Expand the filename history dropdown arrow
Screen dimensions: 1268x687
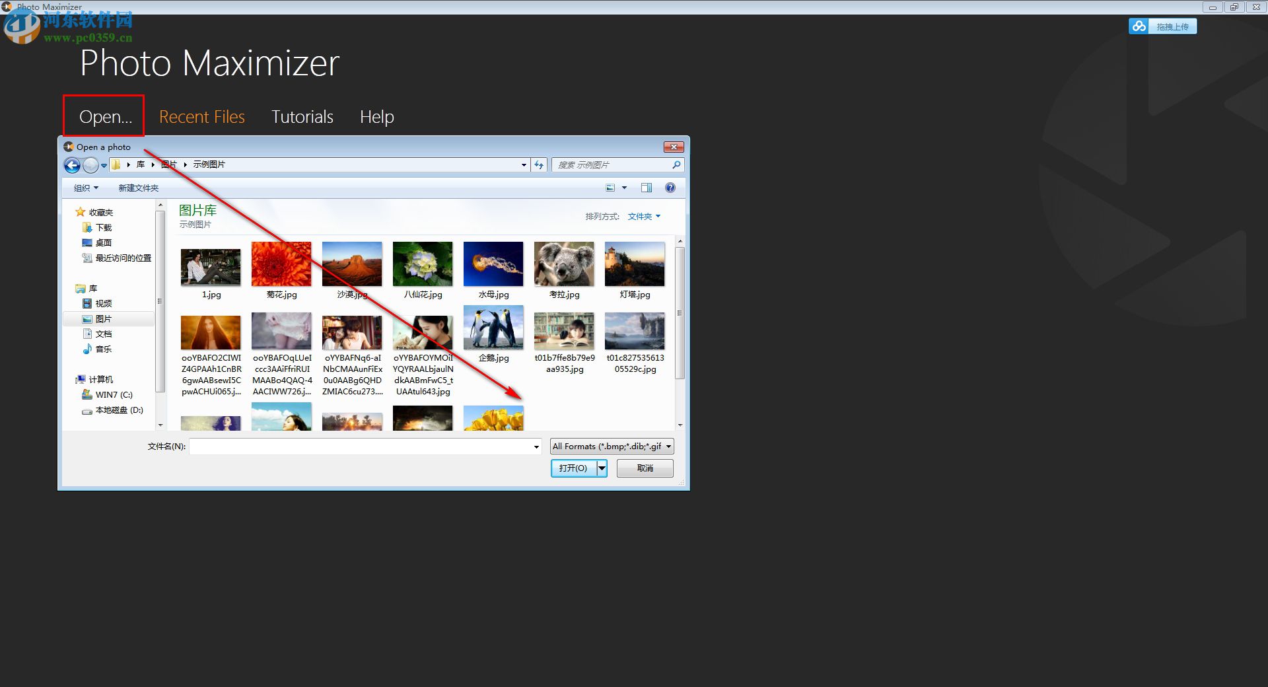coord(536,447)
